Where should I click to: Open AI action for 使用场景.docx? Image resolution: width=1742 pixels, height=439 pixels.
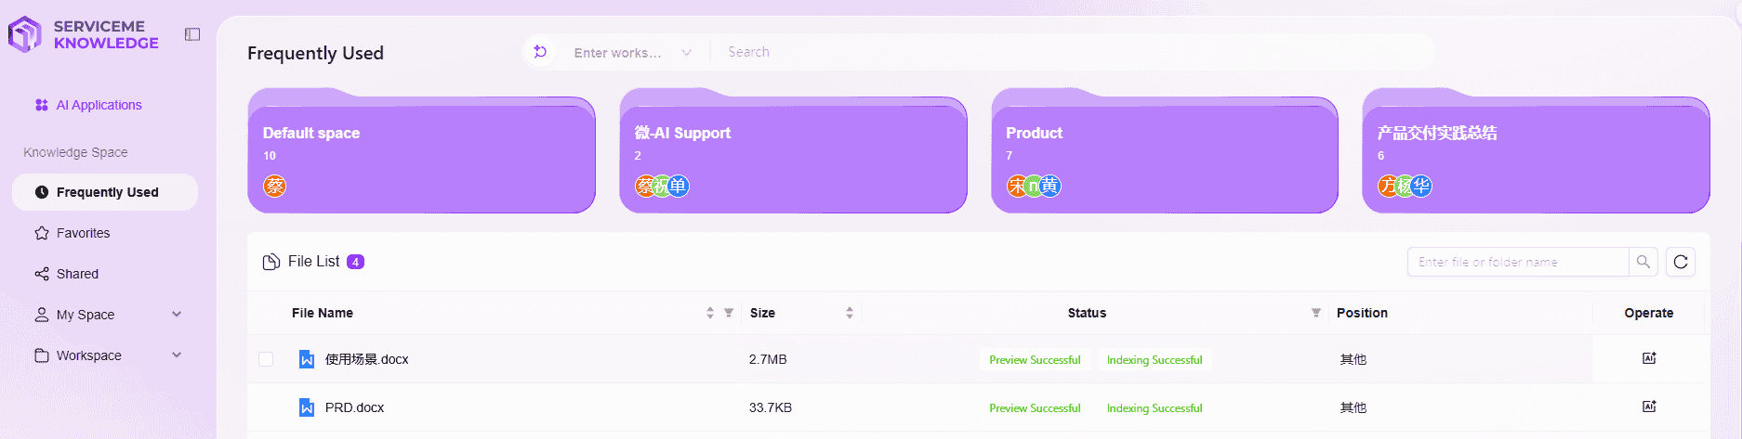point(1649,358)
